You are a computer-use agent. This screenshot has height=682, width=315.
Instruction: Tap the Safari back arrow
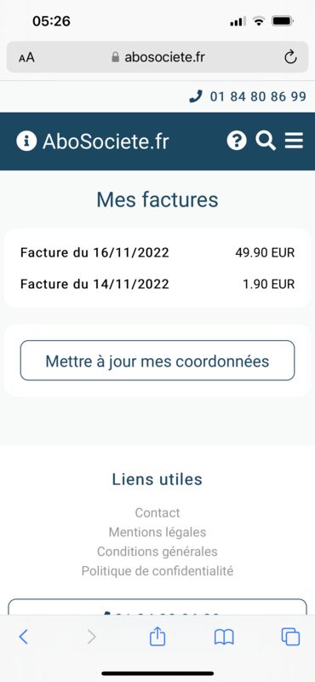(x=24, y=637)
